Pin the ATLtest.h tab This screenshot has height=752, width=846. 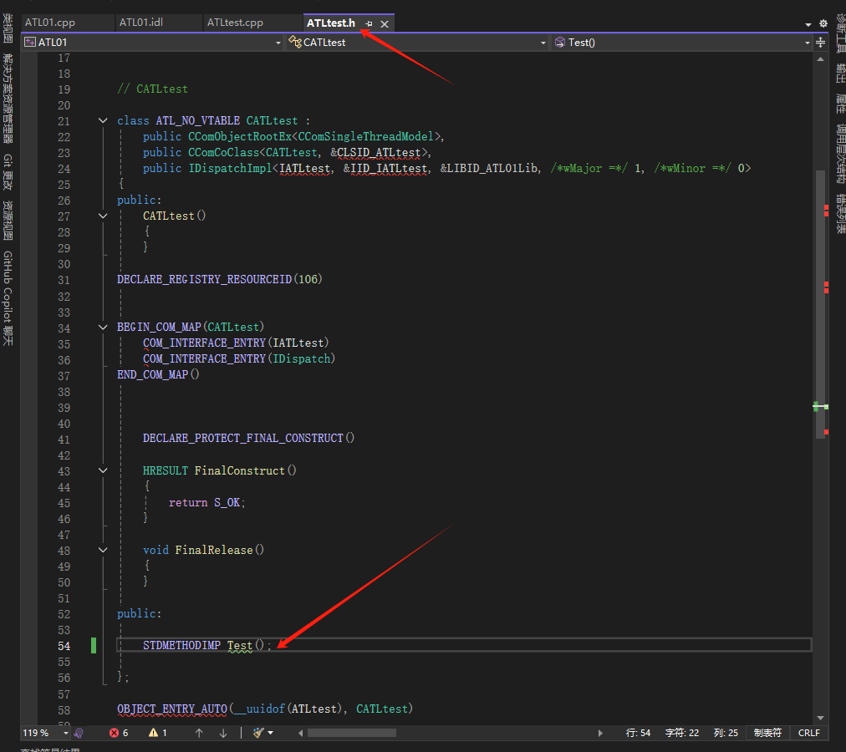[x=369, y=23]
